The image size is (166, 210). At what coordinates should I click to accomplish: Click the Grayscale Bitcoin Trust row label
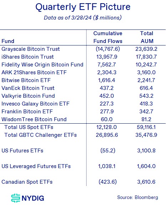click(31, 49)
